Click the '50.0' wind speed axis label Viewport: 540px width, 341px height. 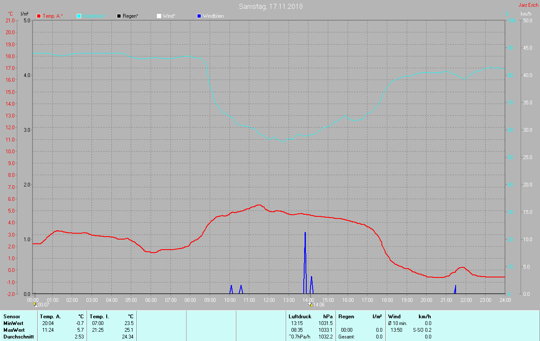pyautogui.click(x=527, y=21)
